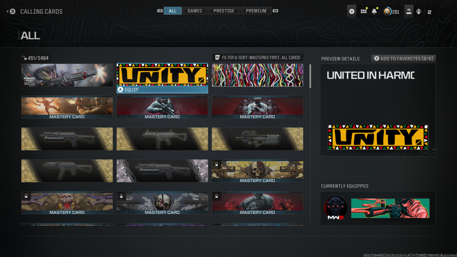This screenshot has height=257, width=457.
Task: Click the lock icon on the red soldier Mastery Card
Action: [216, 196]
